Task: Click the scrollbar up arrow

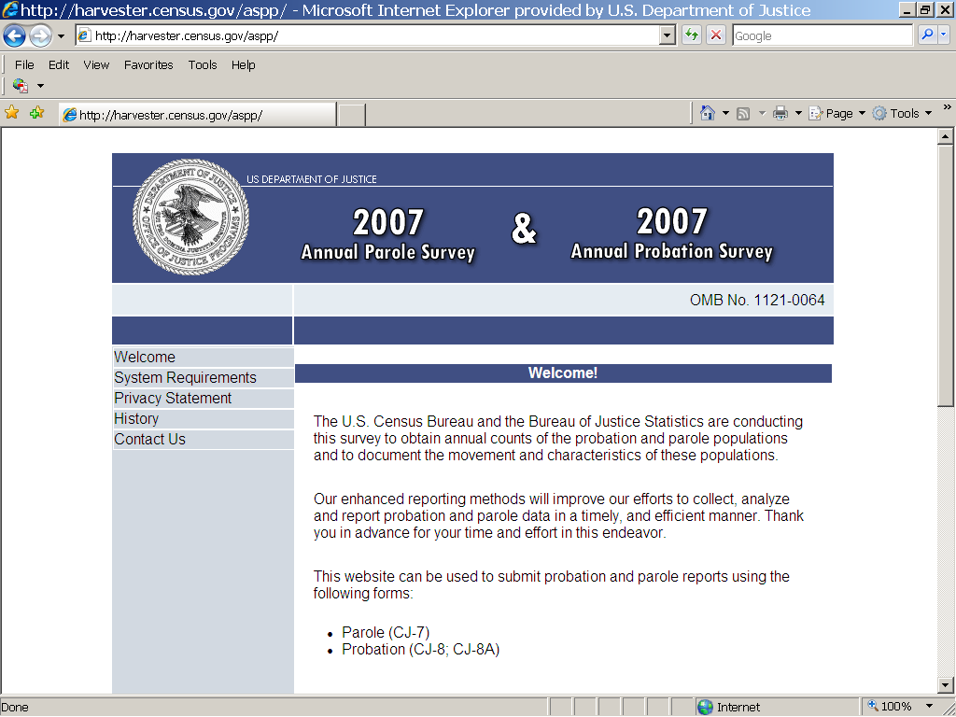Action: tap(945, 136)
